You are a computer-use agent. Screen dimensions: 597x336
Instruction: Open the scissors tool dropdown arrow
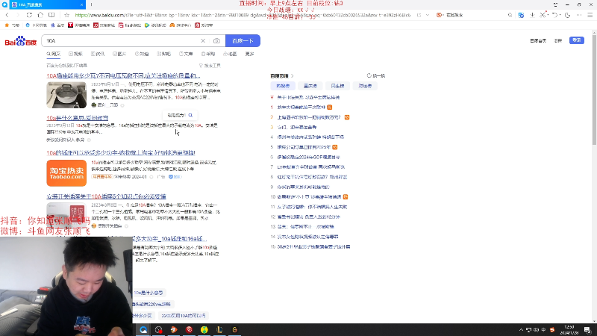(548, 15)
